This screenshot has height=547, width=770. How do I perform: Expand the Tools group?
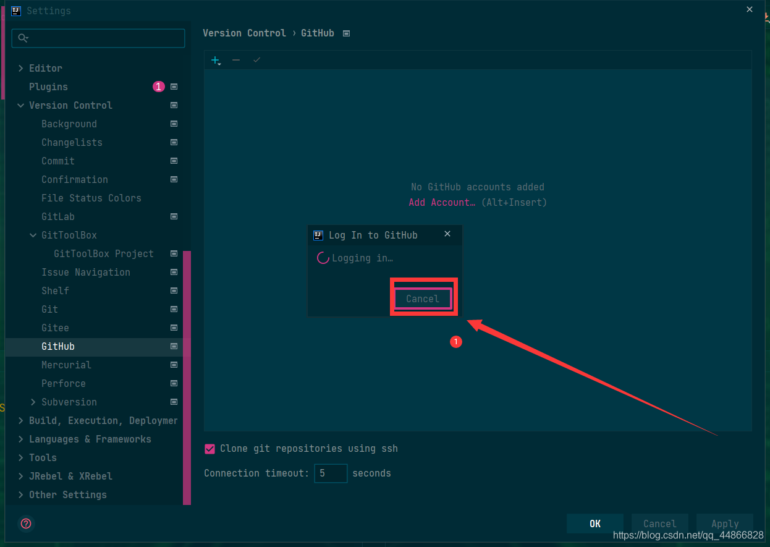(x=21, y=457)
